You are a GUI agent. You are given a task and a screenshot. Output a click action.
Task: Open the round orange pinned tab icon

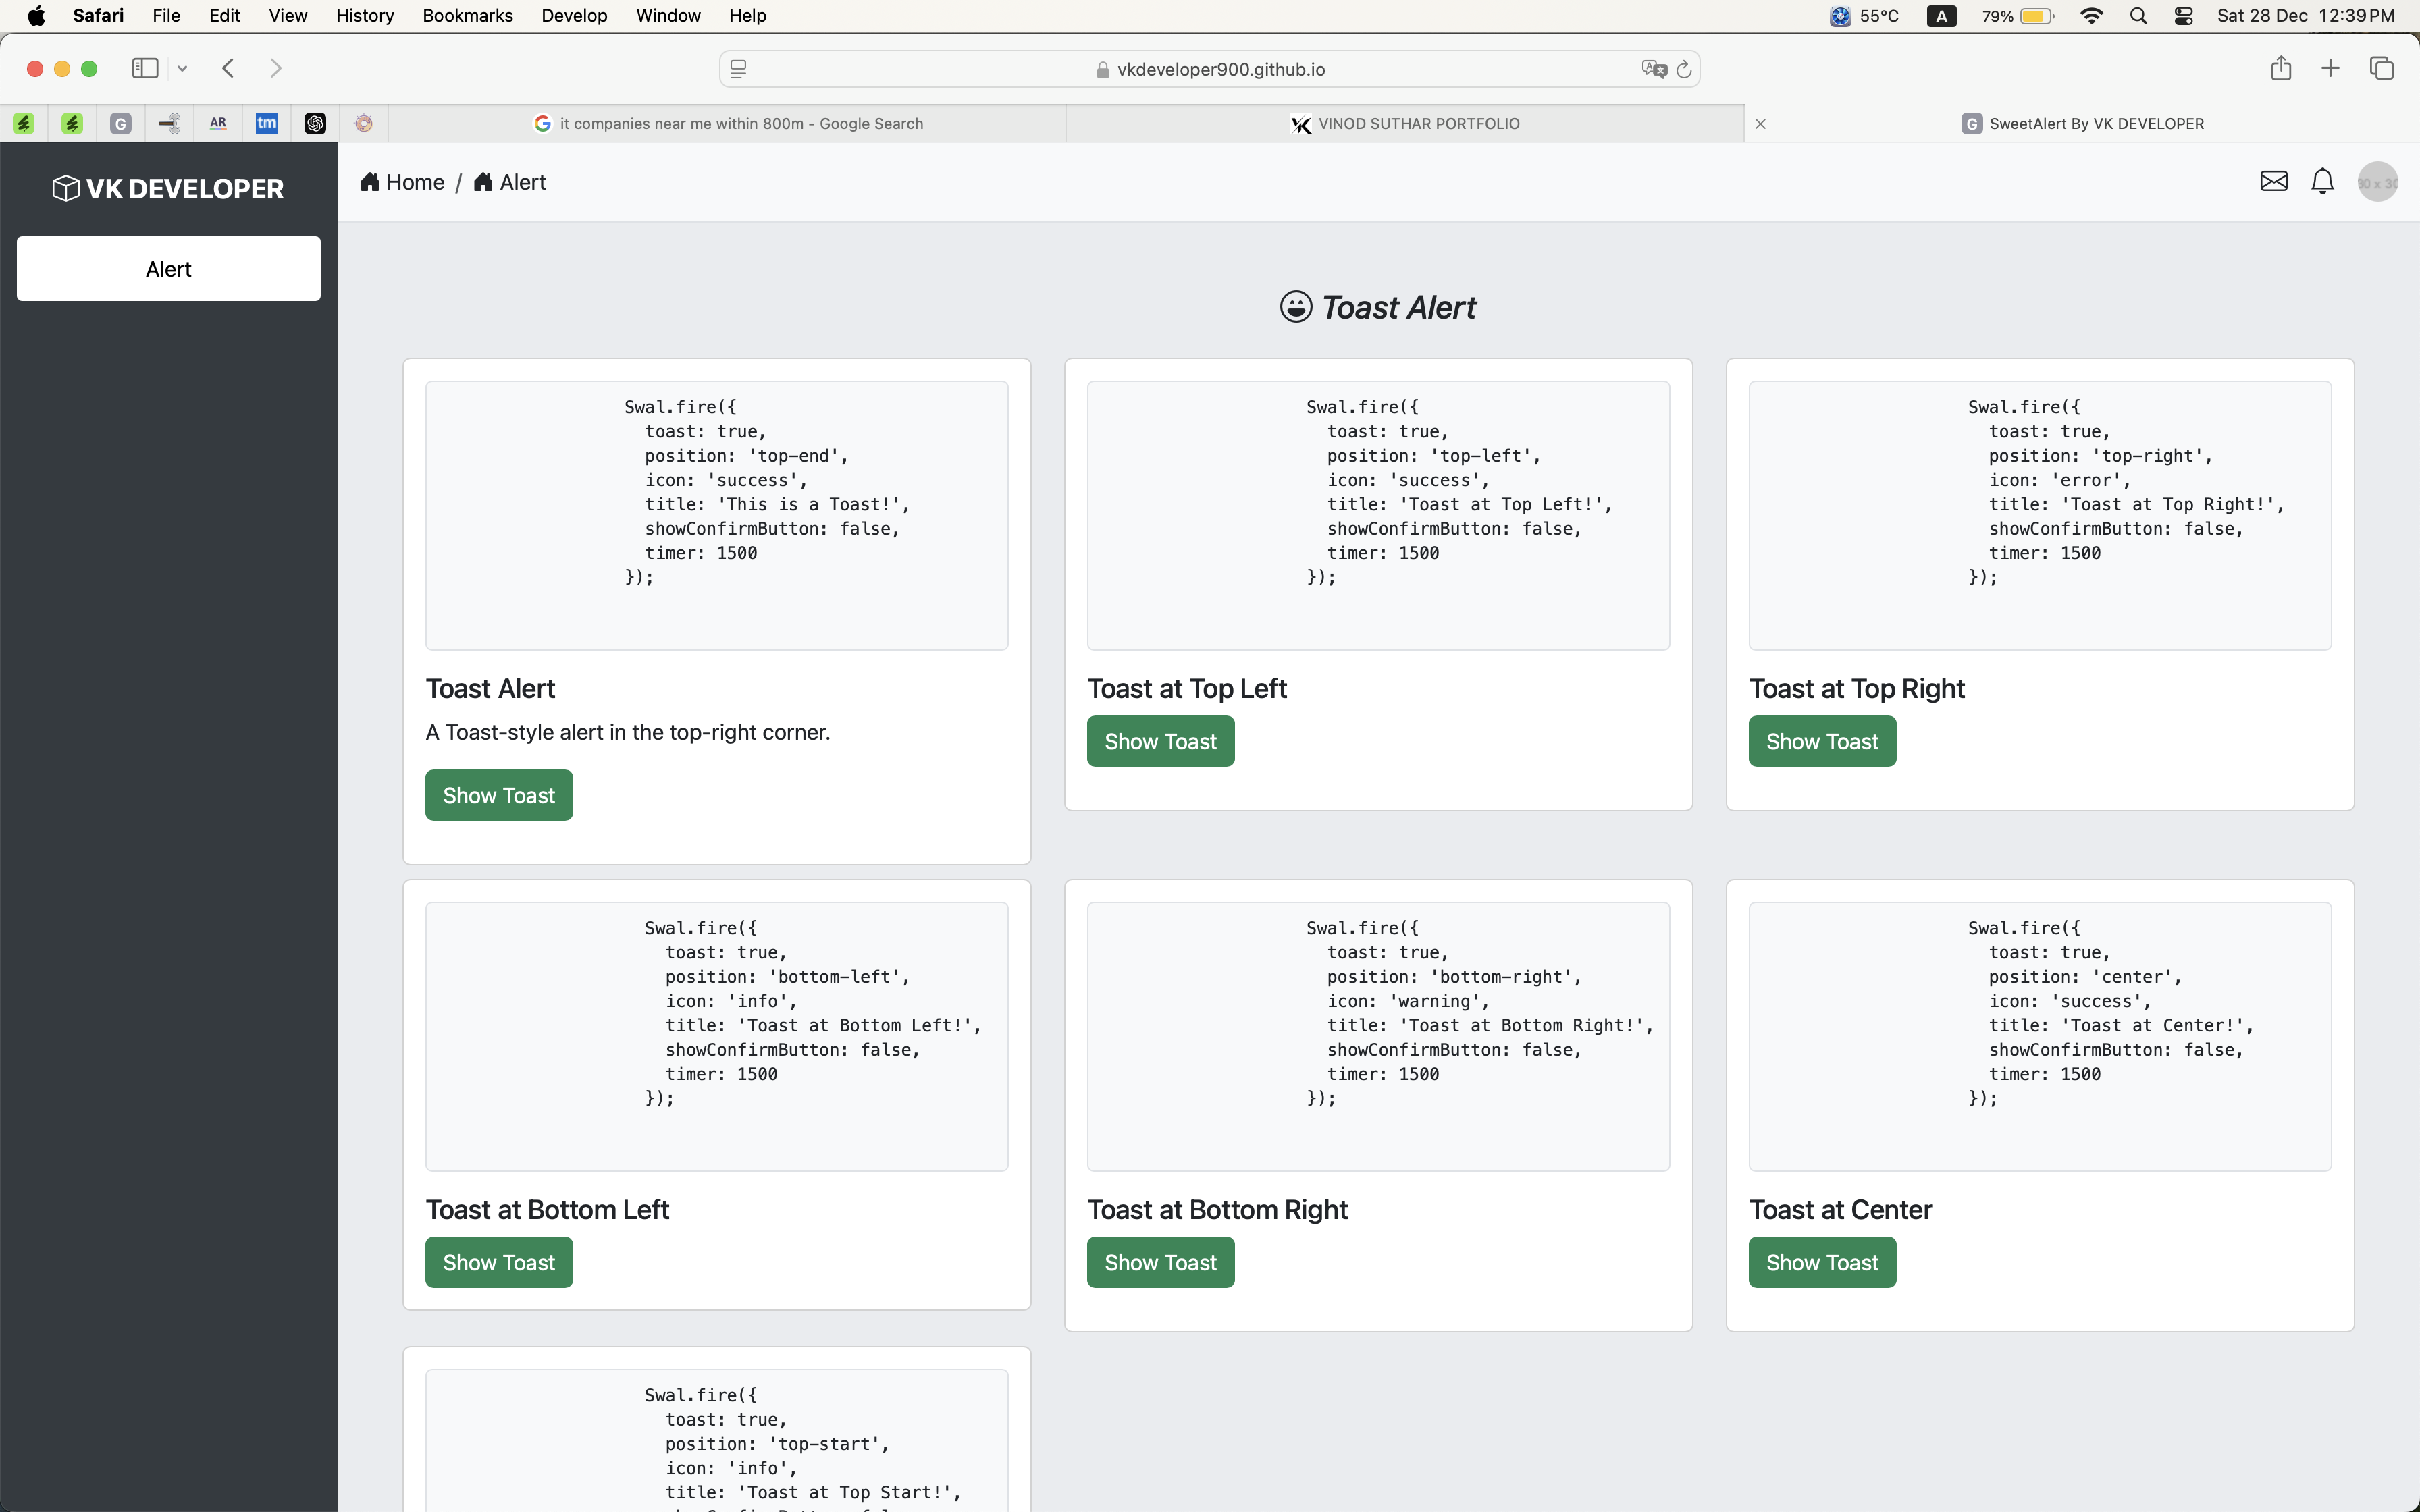(364, 123)
